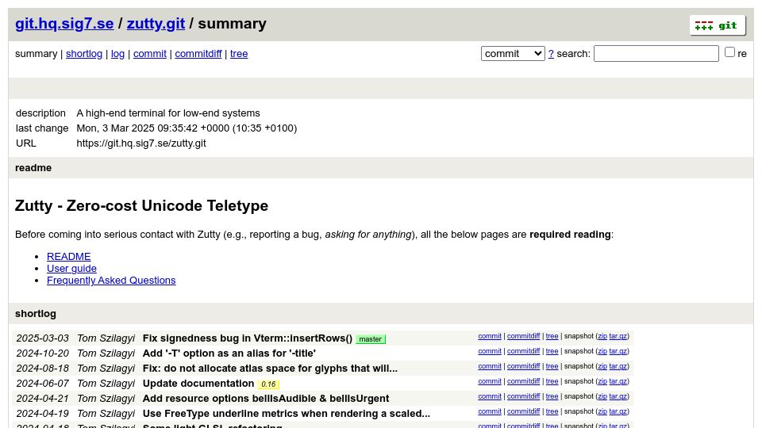Image resolution: width=762 pixels, height=428 pixels.
Task: Open the commit navigation link
Action: [x=150, y=54]
